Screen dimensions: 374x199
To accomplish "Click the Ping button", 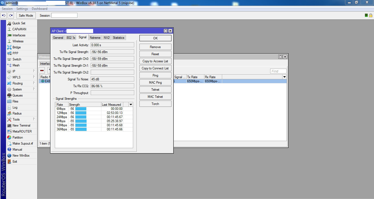I will point(155,75).
